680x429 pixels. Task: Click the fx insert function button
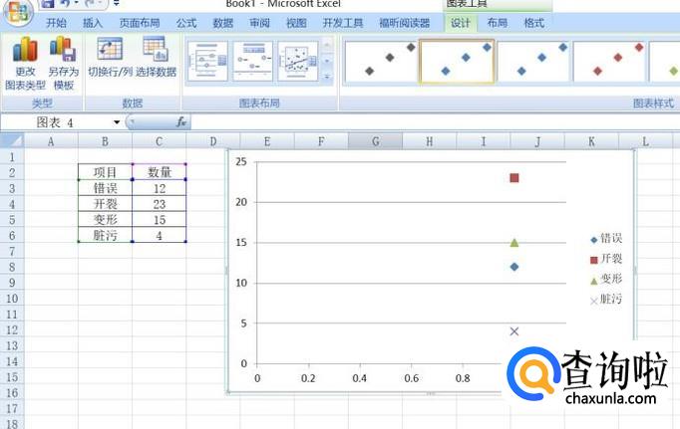181,122
